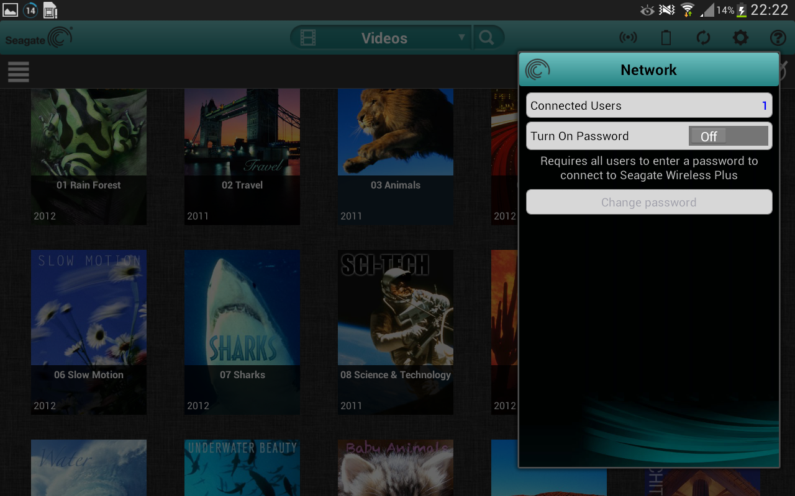795x496 pixels.
Task: Open the Connected Users row
Action: 648,105
